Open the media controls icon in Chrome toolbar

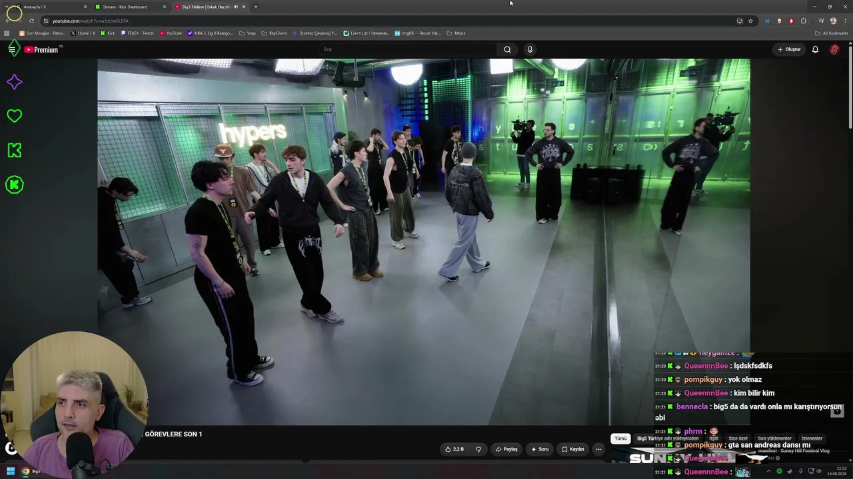coord(821,21)
